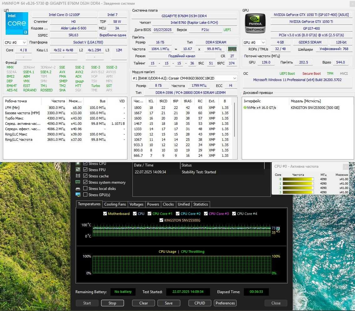Click the Stress CPU chip icon
This screenshot has height=311, width=355.
pyautogui.click(x=78, y=163)
